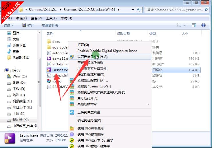
Task: Select Win7 (C:) drive
Action: point(17,76)
